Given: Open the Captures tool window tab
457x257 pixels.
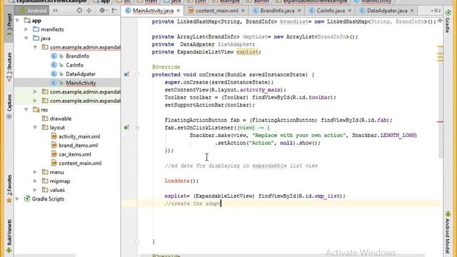Looking at the screenshot, I should tap(9, 106).
